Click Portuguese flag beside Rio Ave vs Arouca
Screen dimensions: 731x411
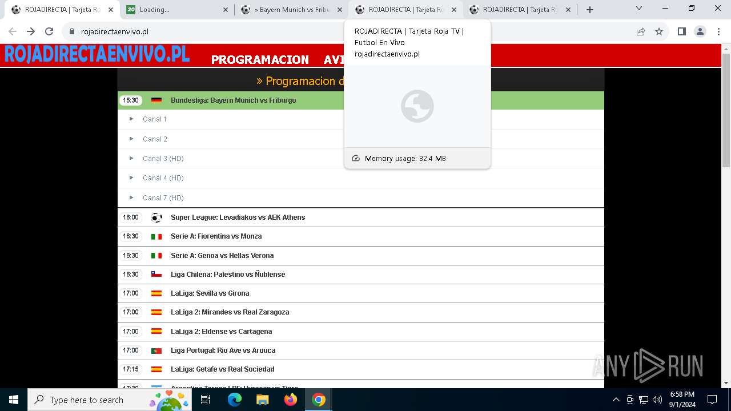pyautogui.click(x=156, y=350)
